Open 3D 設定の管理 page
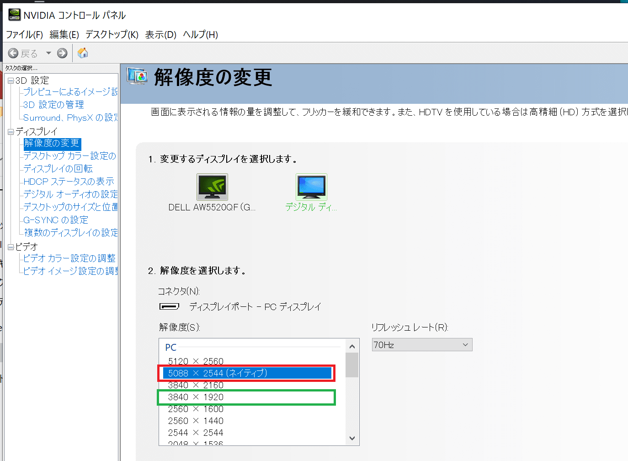 tap(53, 105)
